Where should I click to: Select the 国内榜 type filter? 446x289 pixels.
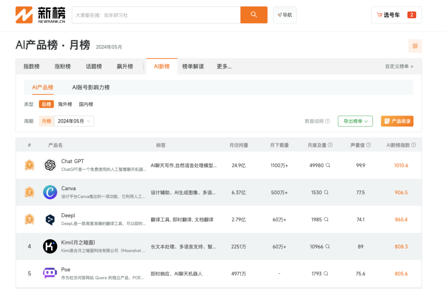(86, 104)
